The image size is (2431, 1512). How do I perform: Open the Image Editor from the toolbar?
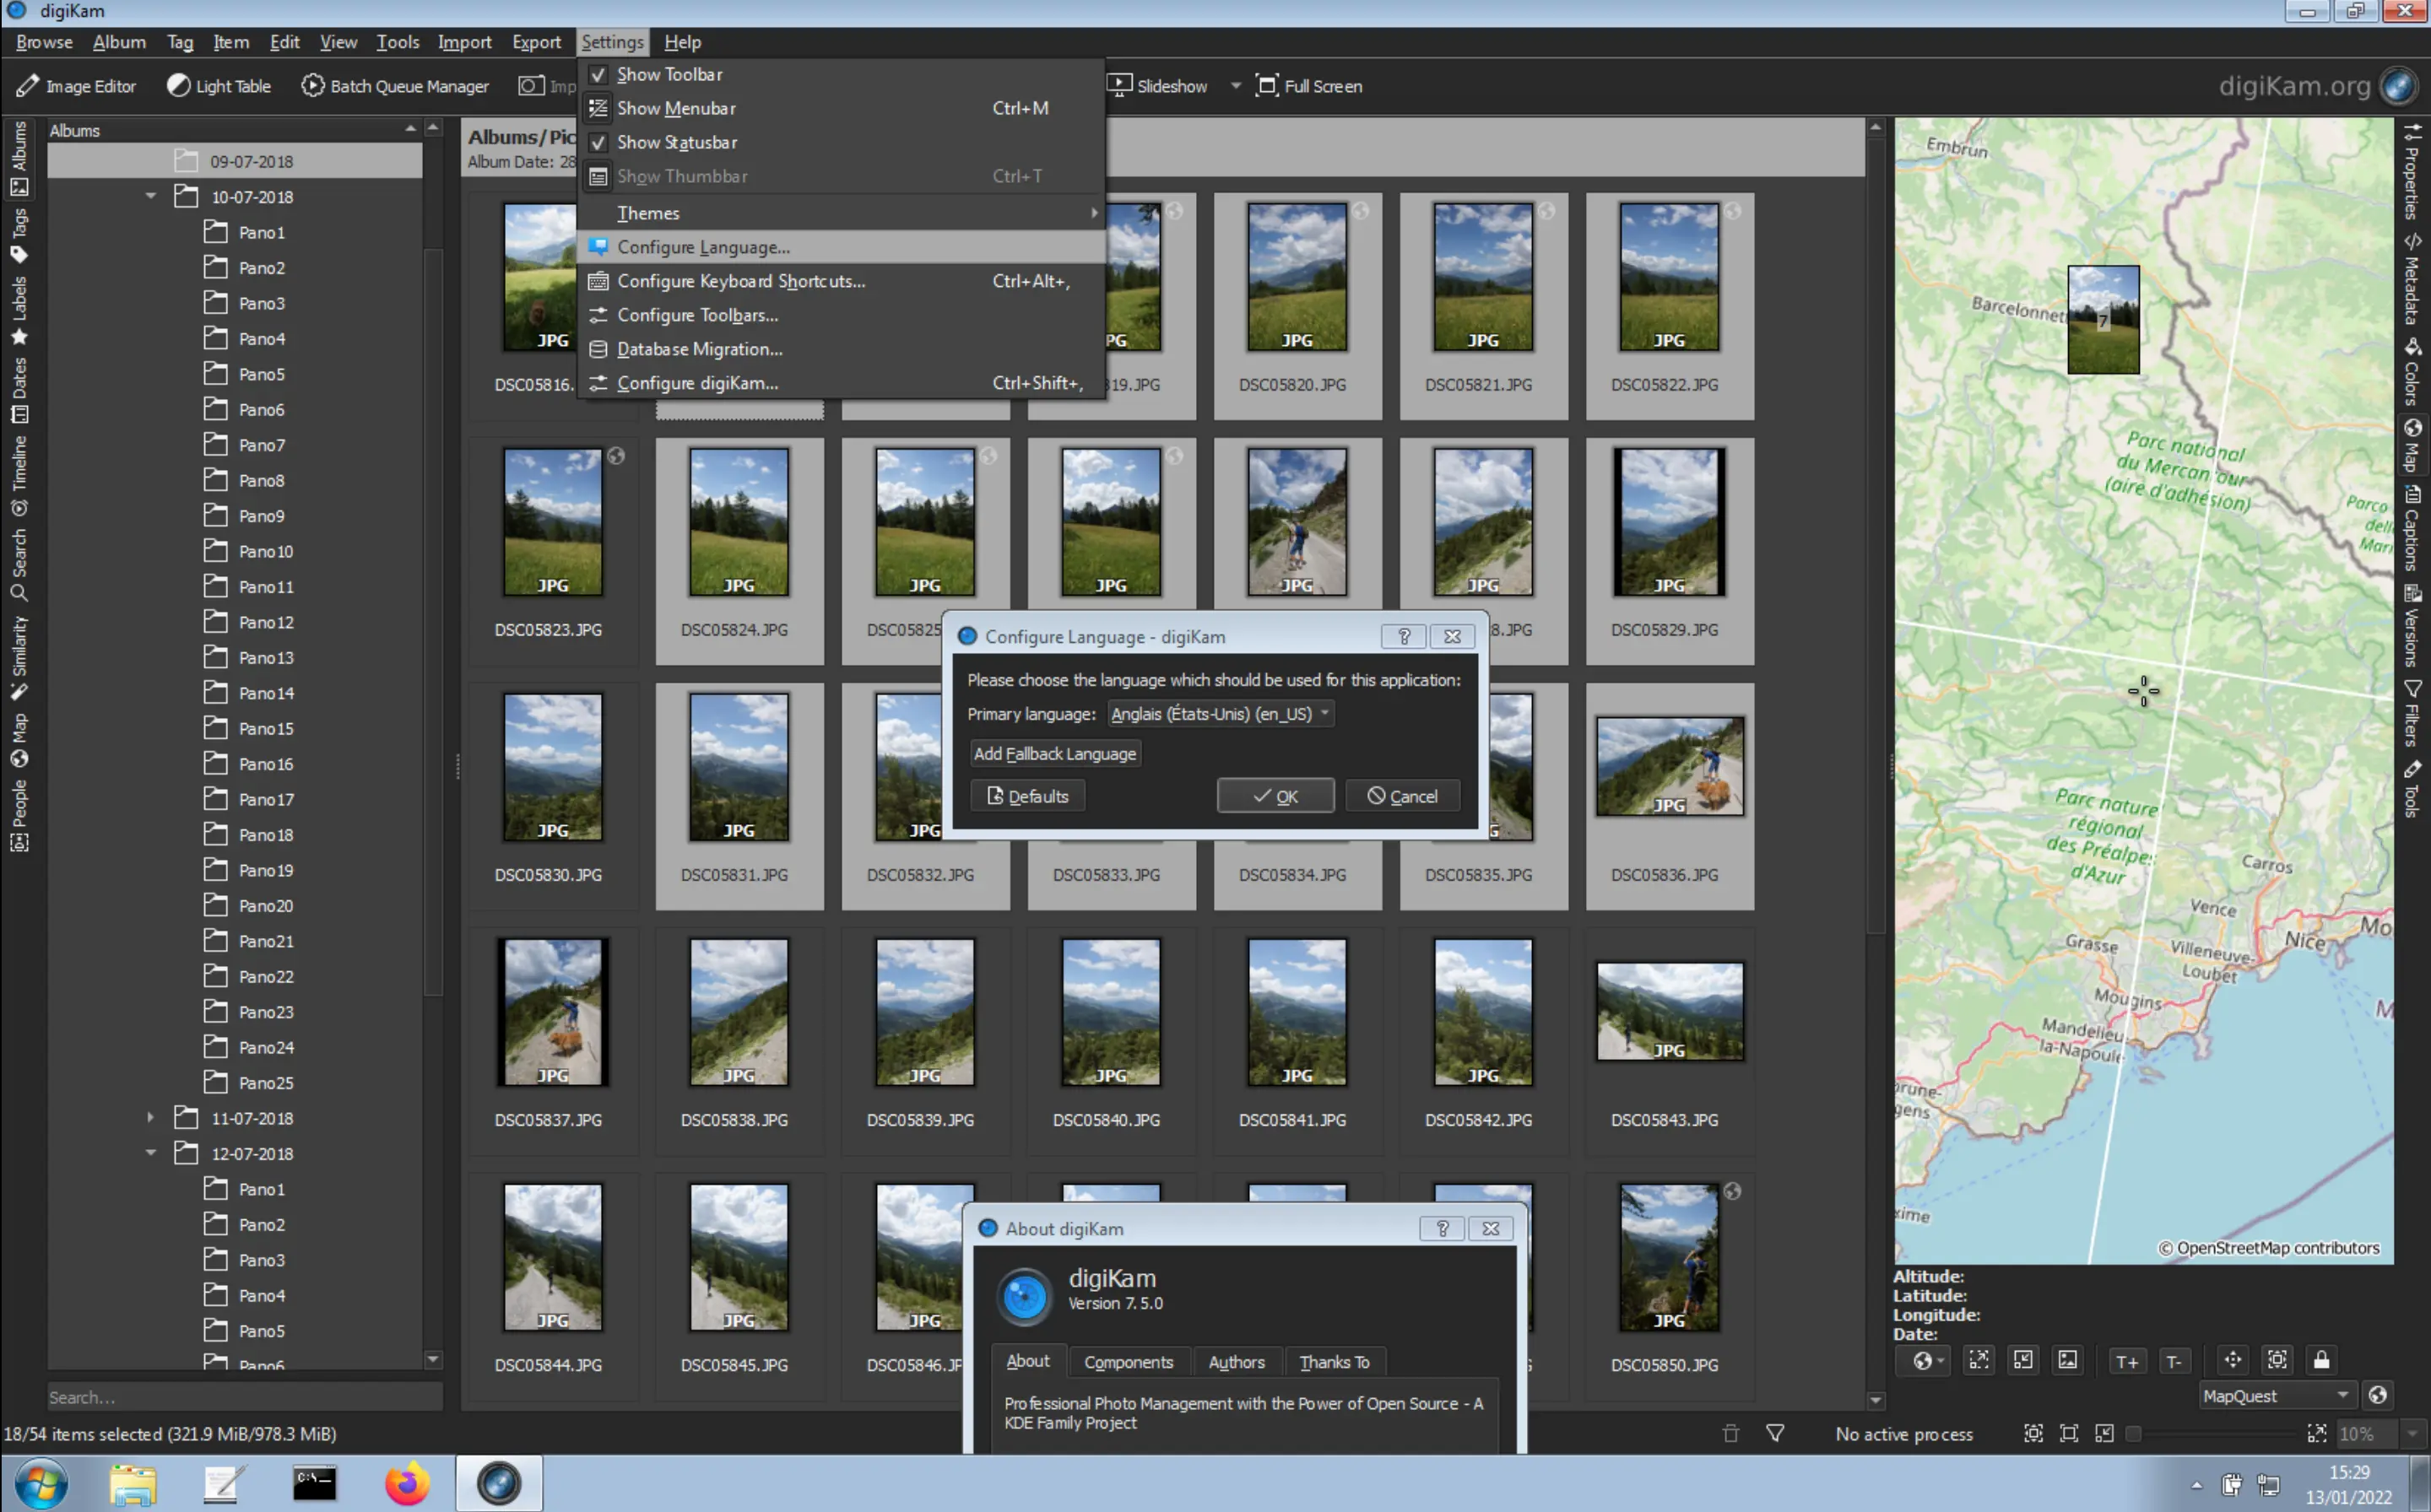click(x=77, y=86)
